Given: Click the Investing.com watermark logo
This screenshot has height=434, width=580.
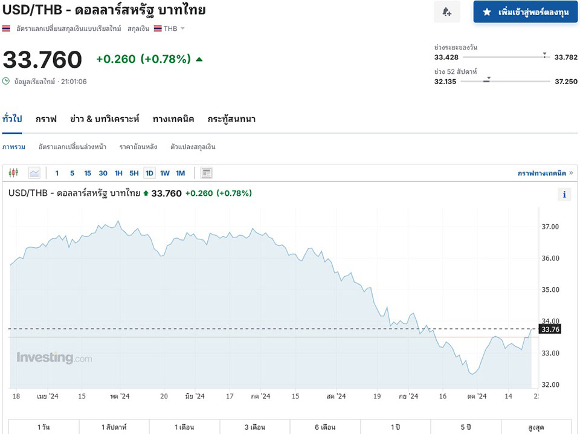Looking at the screenshot, I should coord(54,358).
